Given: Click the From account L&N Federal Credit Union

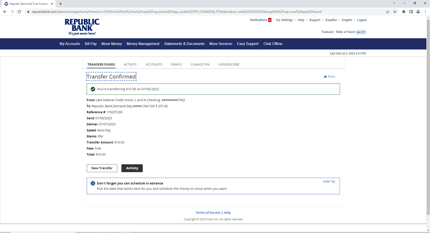Looking at the screenshot, I should [140, 100].
